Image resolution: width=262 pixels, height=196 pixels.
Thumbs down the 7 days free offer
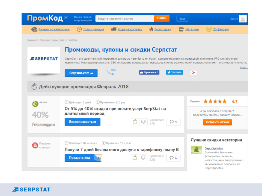pyautogui.click(x=143, y=158)
